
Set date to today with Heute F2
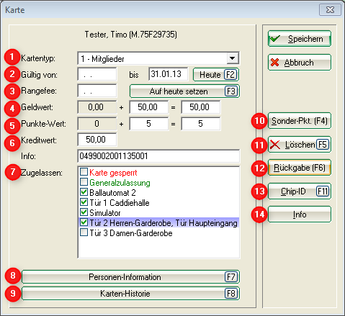[216, 75]
